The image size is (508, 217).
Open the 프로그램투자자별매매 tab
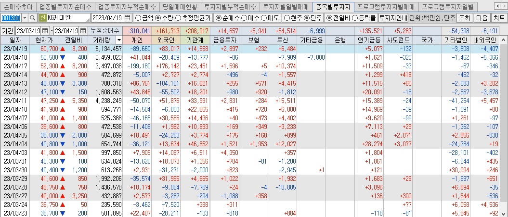[x=387, y=6]
